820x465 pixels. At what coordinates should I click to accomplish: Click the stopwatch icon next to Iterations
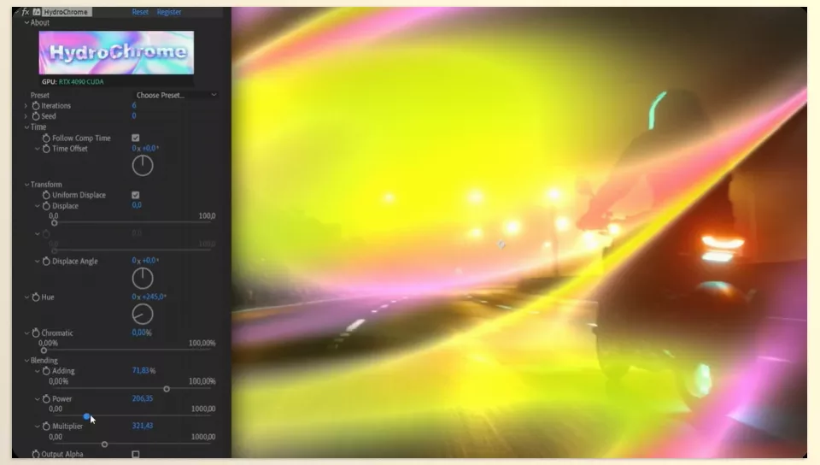pos(36,106)
